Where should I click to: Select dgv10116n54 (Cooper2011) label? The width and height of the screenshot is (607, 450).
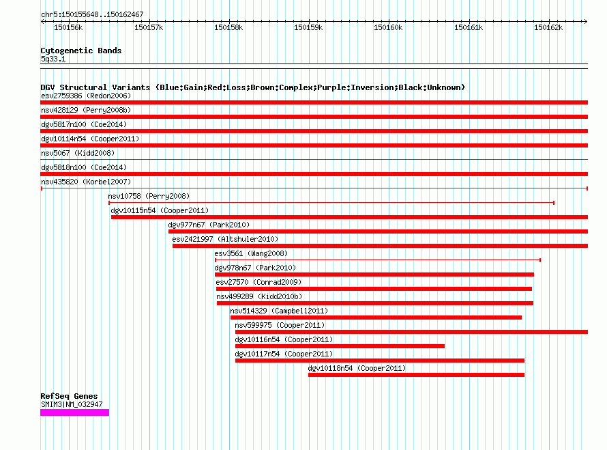click(x=284, y=339)
